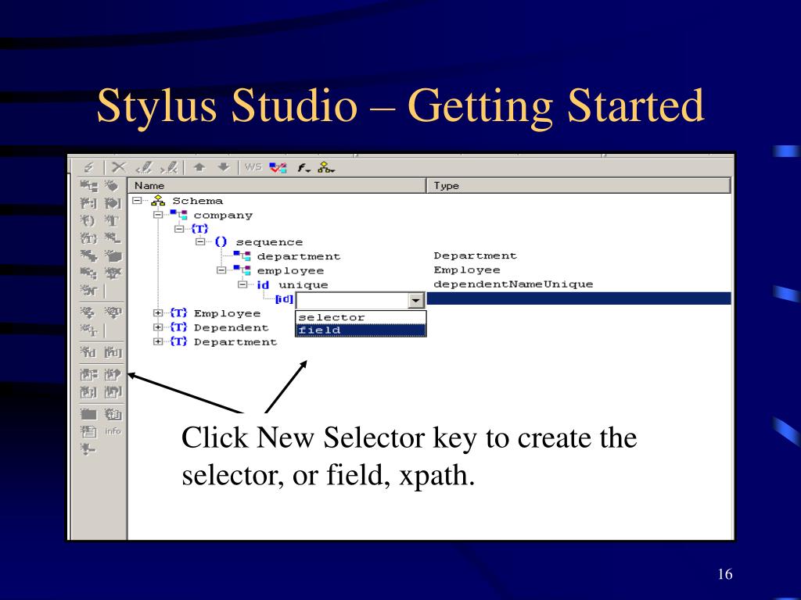Move node down with the down arrow
Image resolution: width=801 pixels, height=600 pixels.
point(224,167)
